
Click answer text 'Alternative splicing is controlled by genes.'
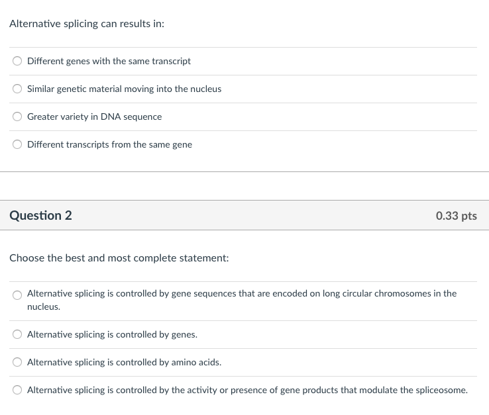point(112,334)
